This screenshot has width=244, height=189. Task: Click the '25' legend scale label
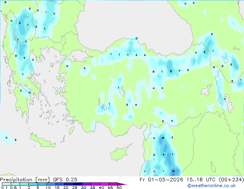(x=75, y=187)
